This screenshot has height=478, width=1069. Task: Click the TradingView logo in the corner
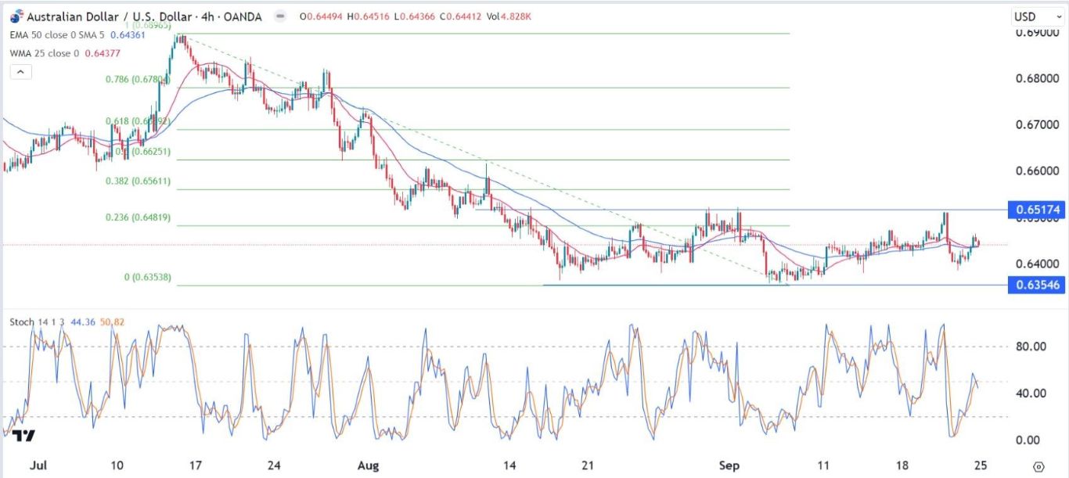(23, 436)
